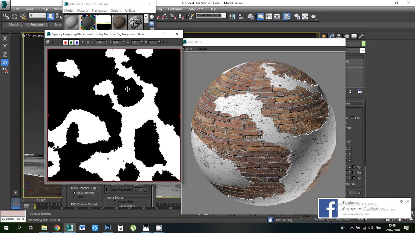Click the Jitter Placement spinner arrows
Image resolution: width=415 pixels, height=233 pixels.
coord(145,190)
